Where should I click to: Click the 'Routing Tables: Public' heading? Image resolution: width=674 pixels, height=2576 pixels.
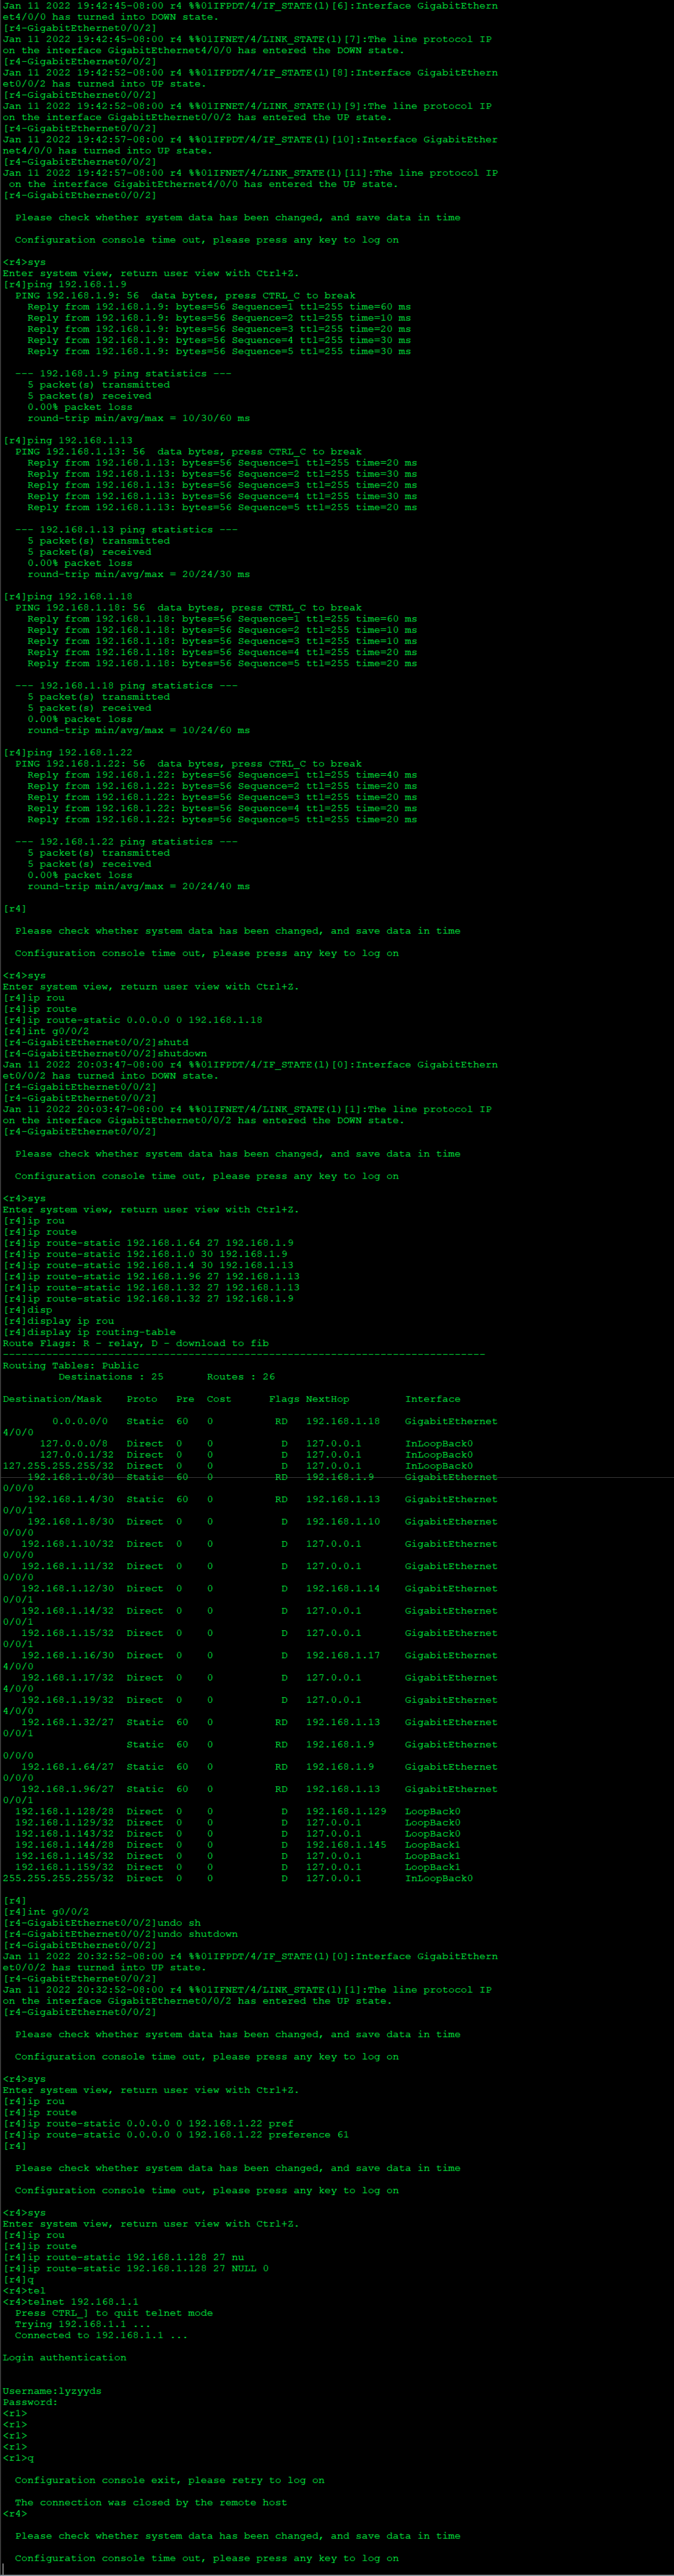point(71,1365)
